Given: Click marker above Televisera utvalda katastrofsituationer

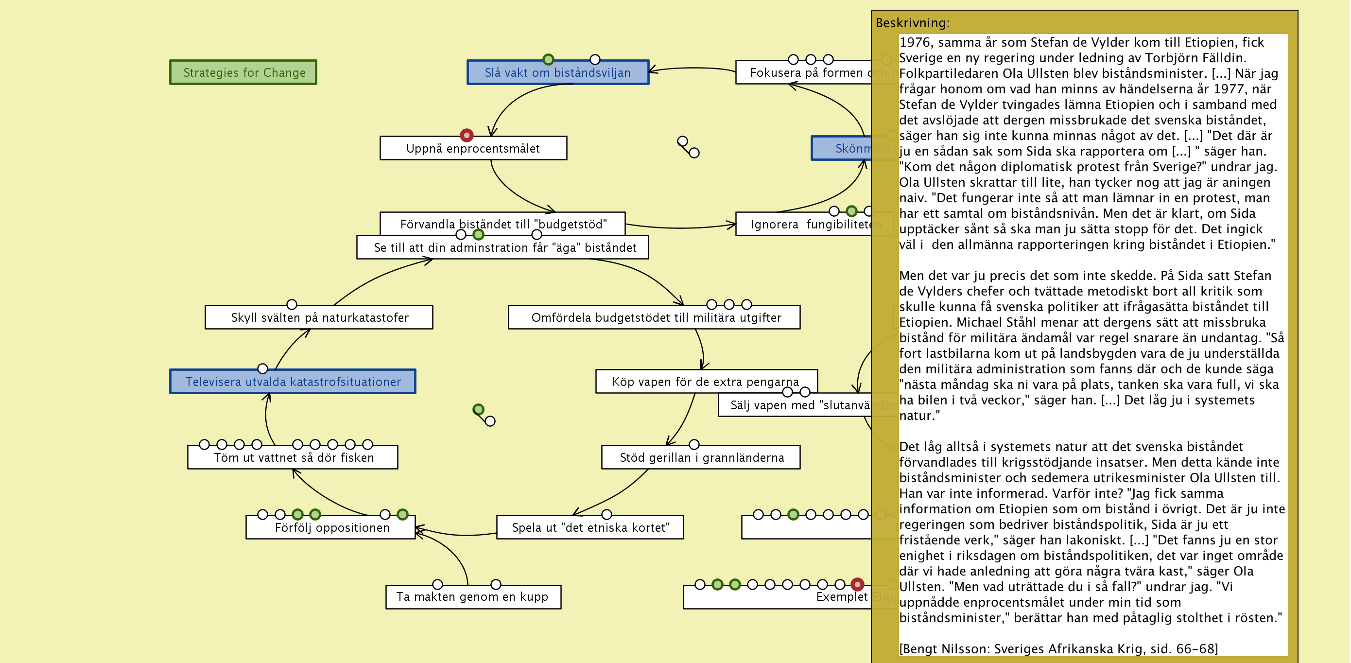Looking at the screenshot, I should point(263,368).
